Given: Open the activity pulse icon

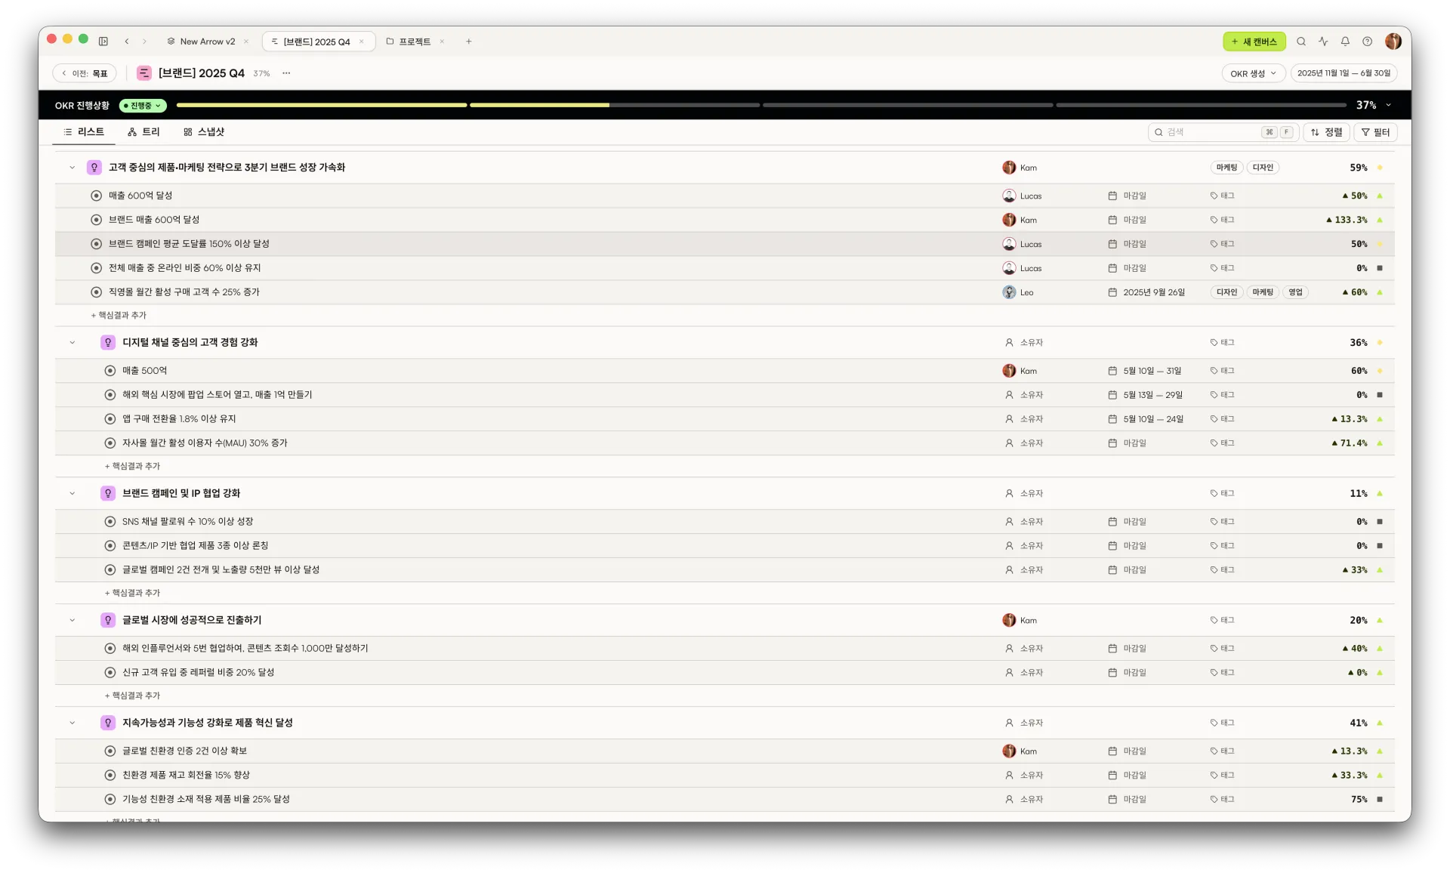Looking at the screenshot, I should [x=1323, y=42].
